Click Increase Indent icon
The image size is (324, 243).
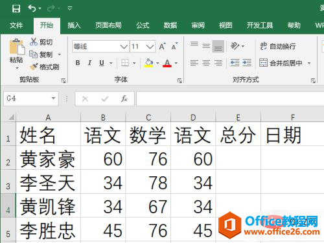pos(247,63)
